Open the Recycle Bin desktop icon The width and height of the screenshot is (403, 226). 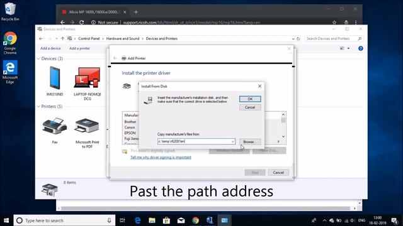[x=10, y=11]
